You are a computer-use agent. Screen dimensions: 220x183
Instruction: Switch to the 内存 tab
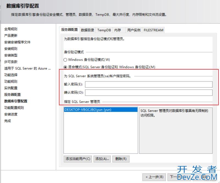[119, 30]
